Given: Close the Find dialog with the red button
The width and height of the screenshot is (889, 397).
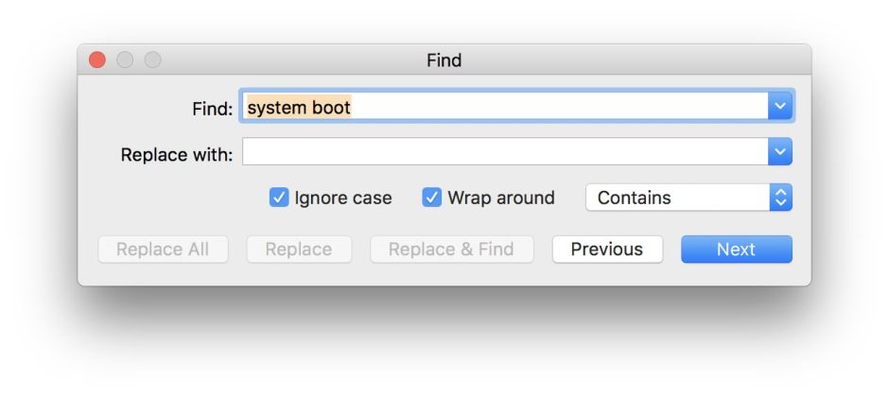Looking at the screenshot, I should tap(98, 60).
